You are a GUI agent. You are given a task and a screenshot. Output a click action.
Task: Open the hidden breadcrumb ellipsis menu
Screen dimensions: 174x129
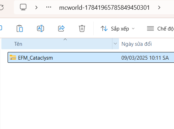pyautogui.click(x=49, y=7)
